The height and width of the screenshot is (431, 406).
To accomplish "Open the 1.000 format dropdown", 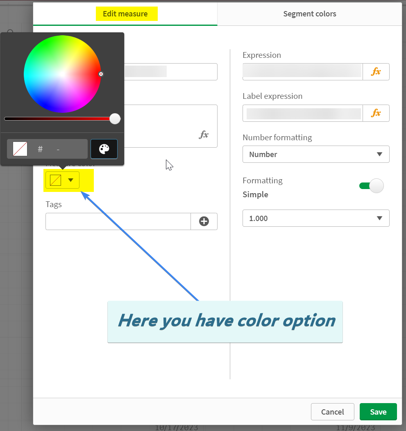I will tap(315, 218).
